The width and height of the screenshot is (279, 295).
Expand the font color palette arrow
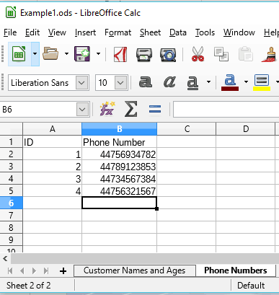click(246, 82)
